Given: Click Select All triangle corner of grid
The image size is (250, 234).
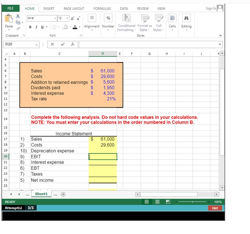Looking at the screenshot, I should [6, 54].
